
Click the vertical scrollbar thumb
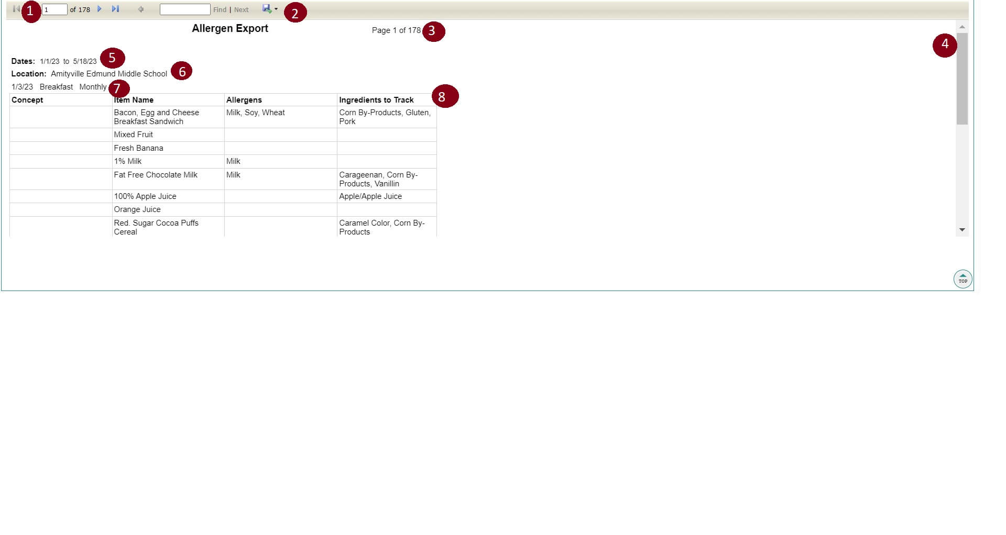(x=962, y=79)
